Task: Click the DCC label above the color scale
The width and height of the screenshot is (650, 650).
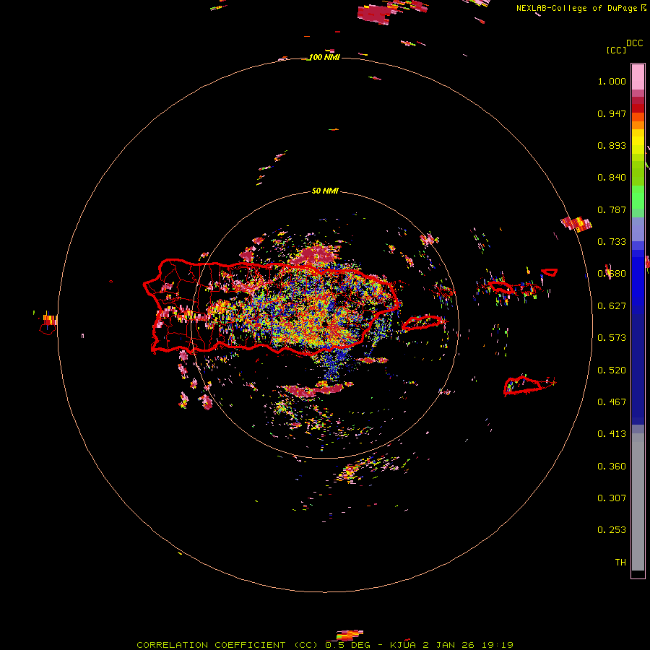Action: (635, 43)
